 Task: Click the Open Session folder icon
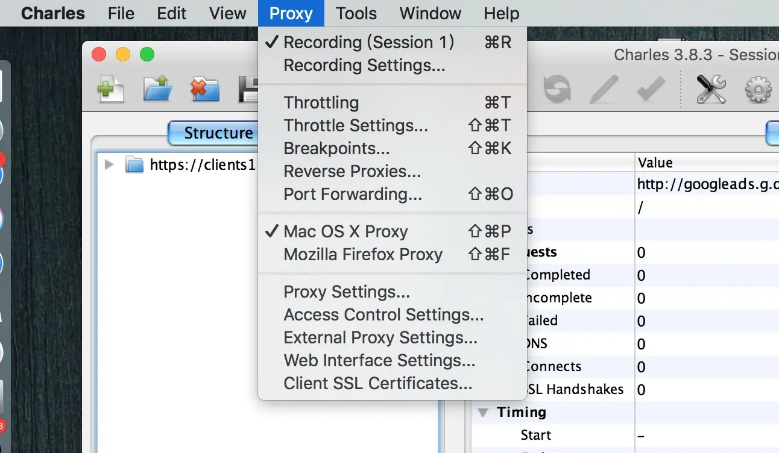(x=158, y=89)
